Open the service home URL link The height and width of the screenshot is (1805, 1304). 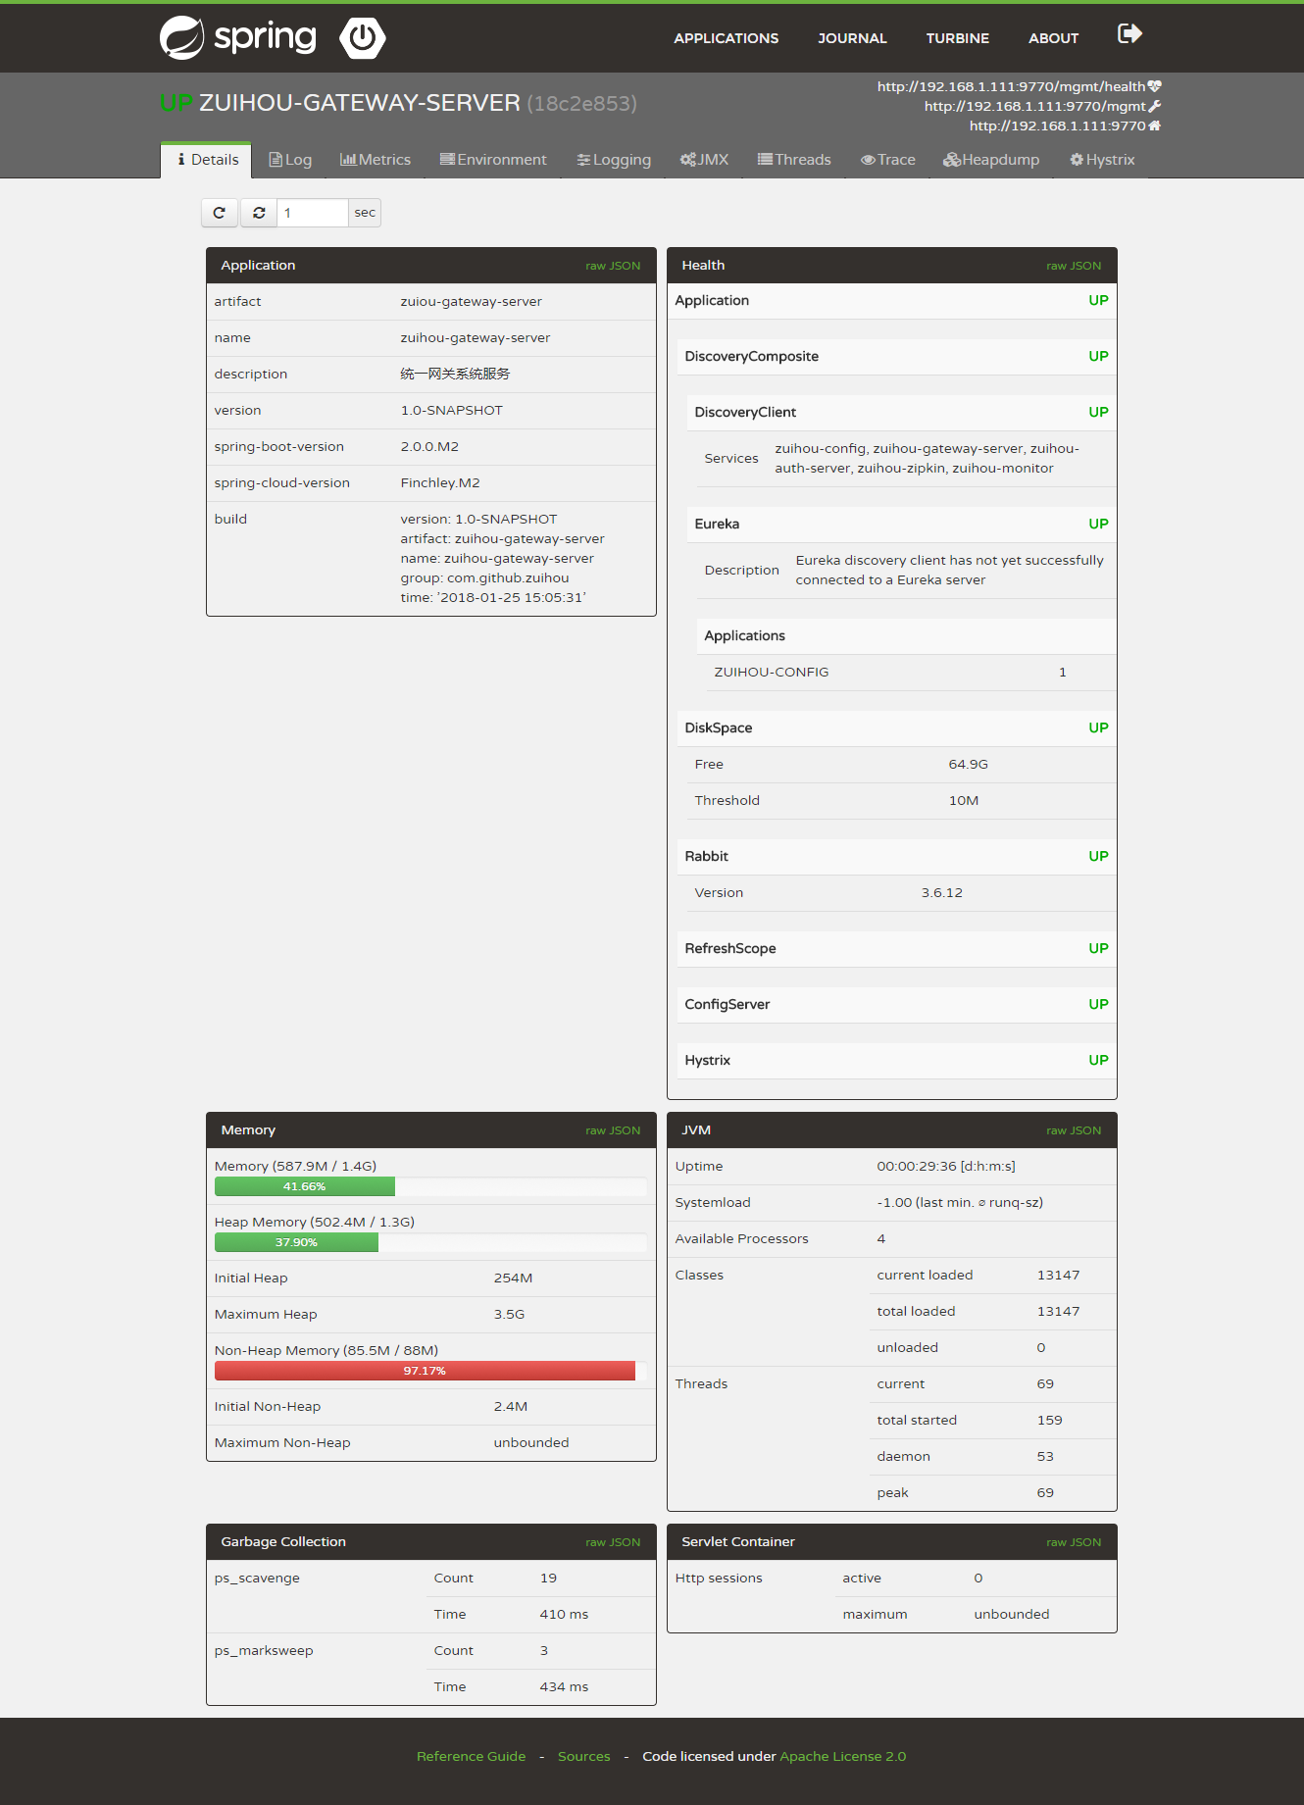[1065, 125]
